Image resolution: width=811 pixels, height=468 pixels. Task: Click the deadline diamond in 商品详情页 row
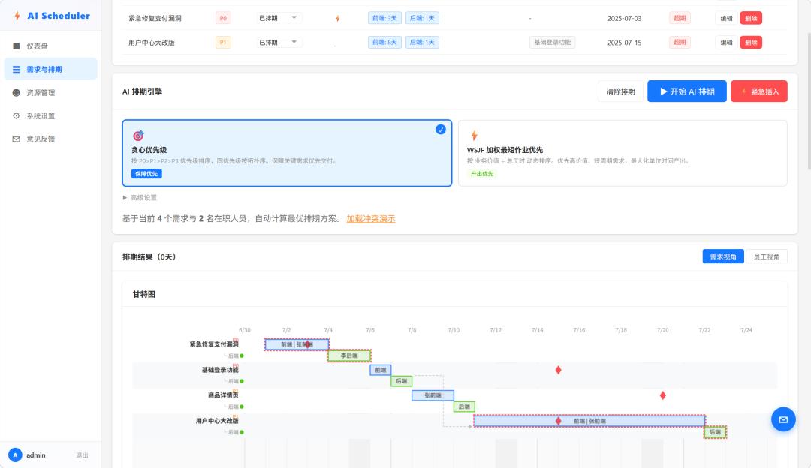click(662, 395)
